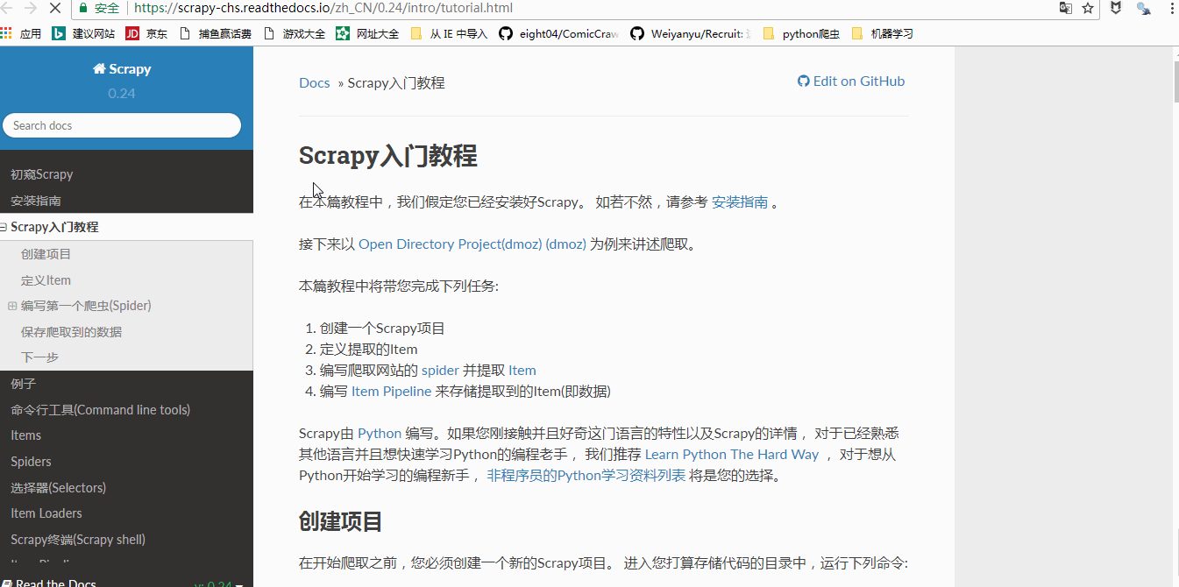
Task: Click the address bar URL
Action: [323, 8]
